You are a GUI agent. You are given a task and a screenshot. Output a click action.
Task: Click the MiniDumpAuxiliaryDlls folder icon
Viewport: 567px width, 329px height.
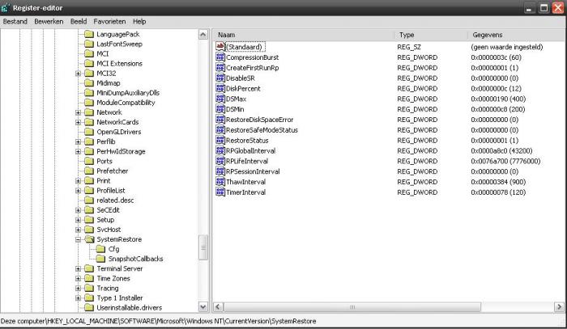point(89,93)
